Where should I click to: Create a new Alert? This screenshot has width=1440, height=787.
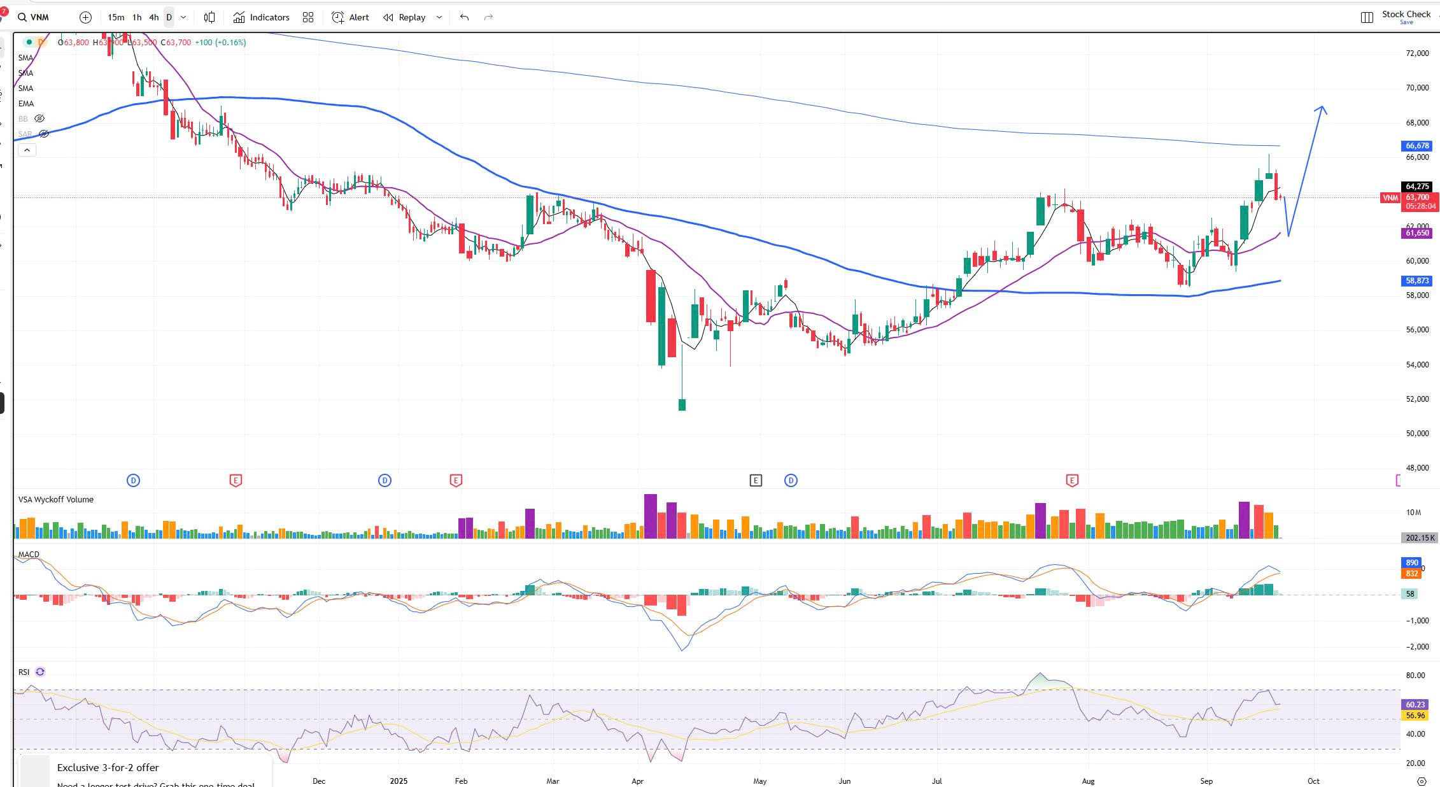(x=350, y=17)
